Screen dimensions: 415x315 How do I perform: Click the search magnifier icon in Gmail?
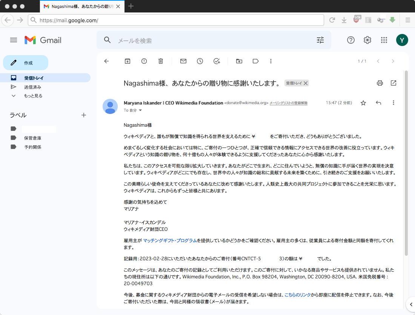(x=107, y=40)
